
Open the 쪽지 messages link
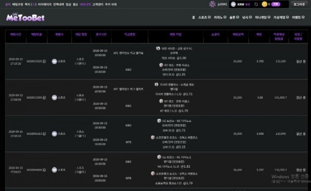(31, 4)
